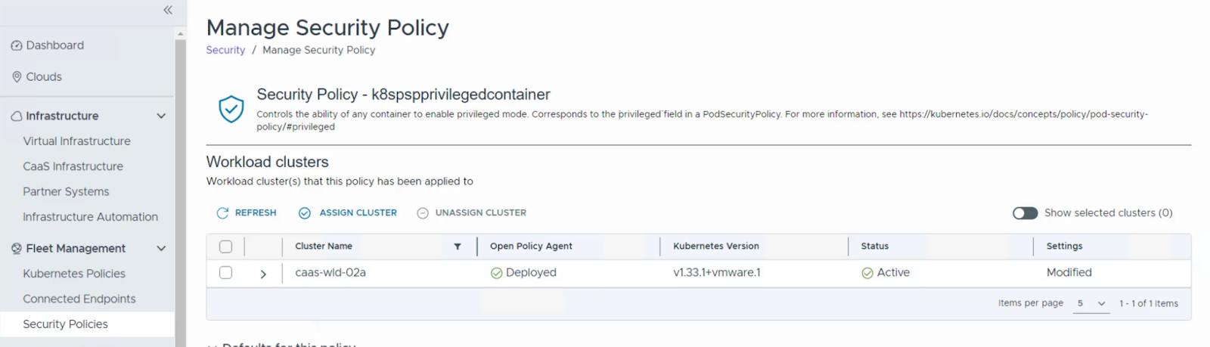The image size is (1210, 347).
Task: Follow the Security breadcrumb link
Action: [225, 50]
